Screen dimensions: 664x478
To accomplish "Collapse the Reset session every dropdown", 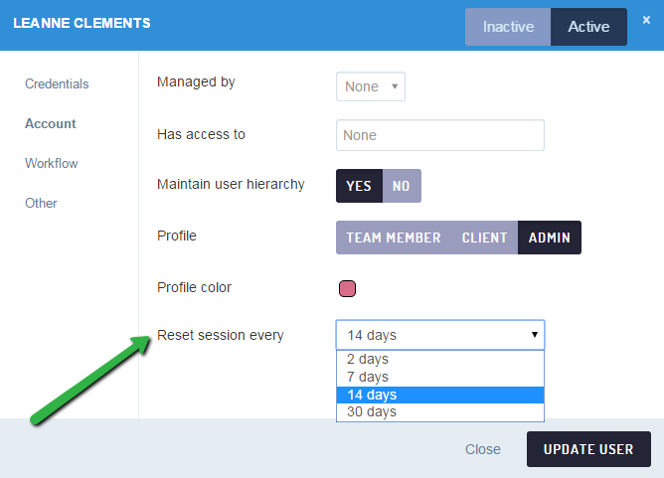I will [440, 335].
